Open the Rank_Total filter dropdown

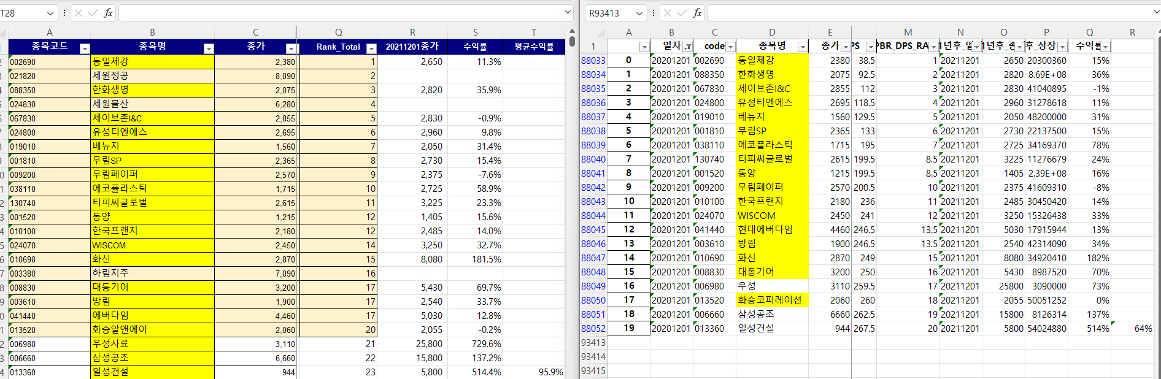click(x=371, y=48)
